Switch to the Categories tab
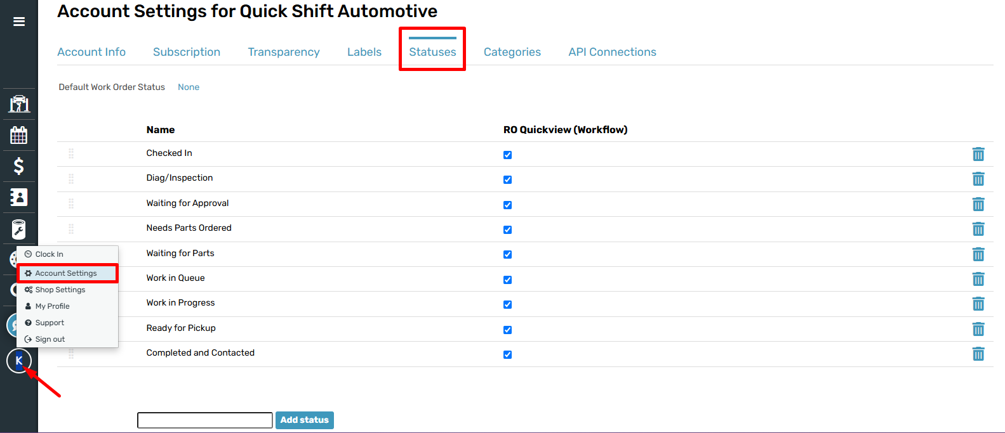1005x433 pixels. (512, 52)
